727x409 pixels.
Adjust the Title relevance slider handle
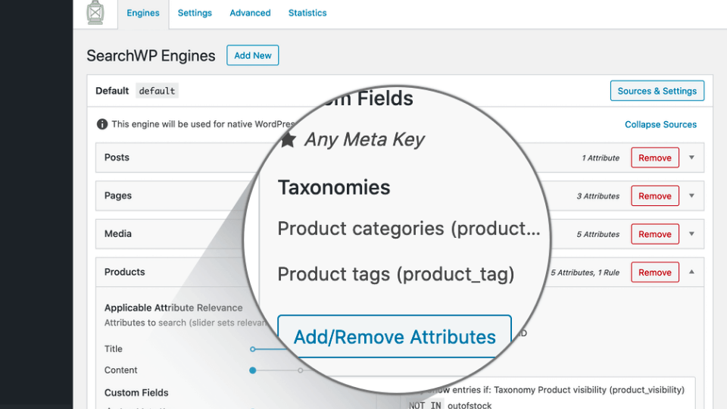tap(253, 349)
